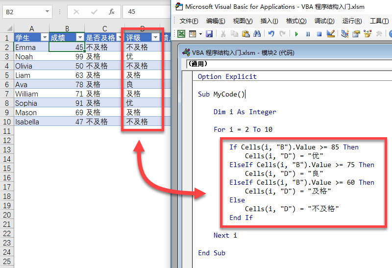Open the Properties Window icon
392x268 pixels.
click(356, 34)
